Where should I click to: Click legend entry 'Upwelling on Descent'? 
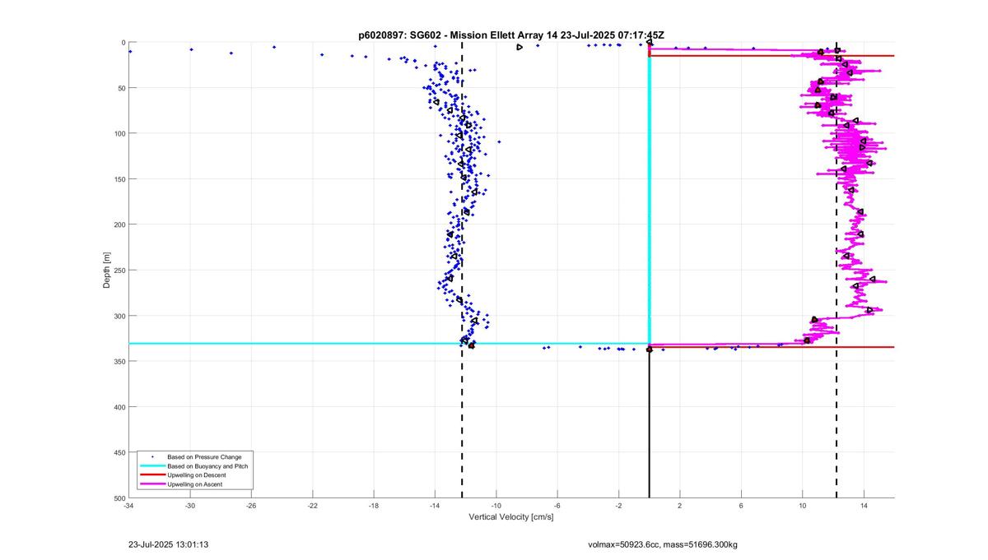(x=197, y=475)
